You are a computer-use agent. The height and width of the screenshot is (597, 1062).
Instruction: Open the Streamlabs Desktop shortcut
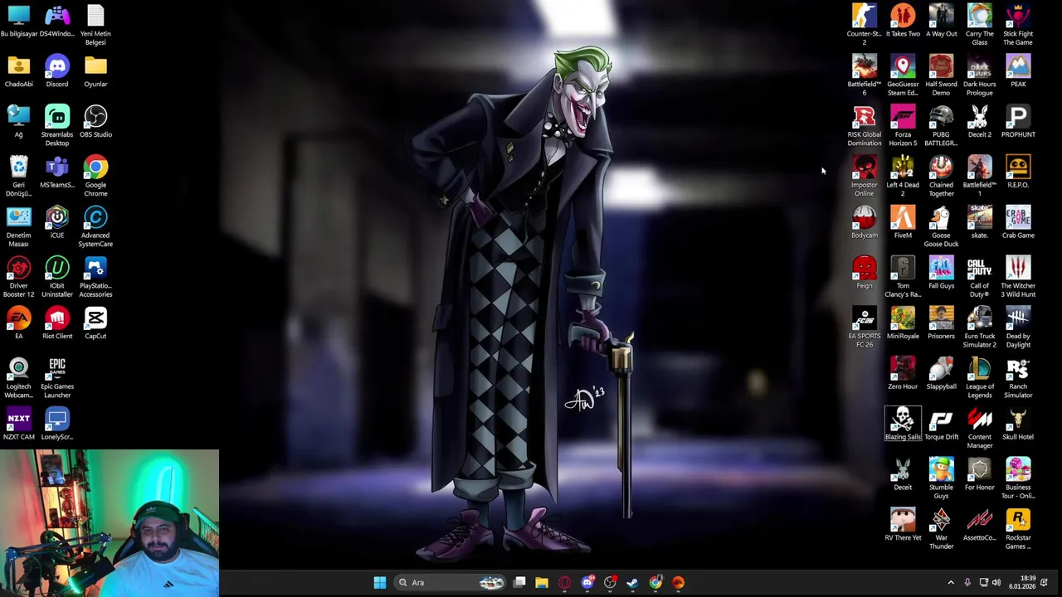click(x=57, y=125)
